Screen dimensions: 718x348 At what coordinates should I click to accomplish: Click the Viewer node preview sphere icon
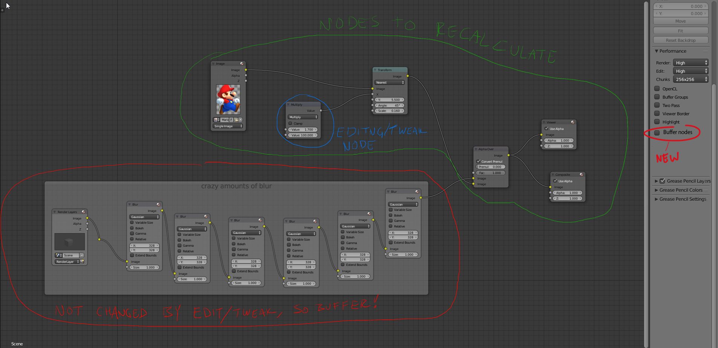(572, 122)
